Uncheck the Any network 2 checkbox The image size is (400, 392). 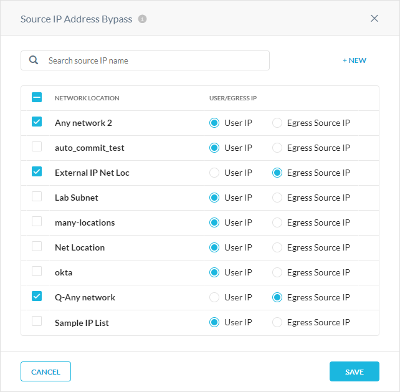37,122
